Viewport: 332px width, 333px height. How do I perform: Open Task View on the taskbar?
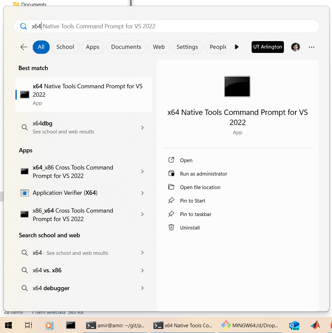click(28, 325)
